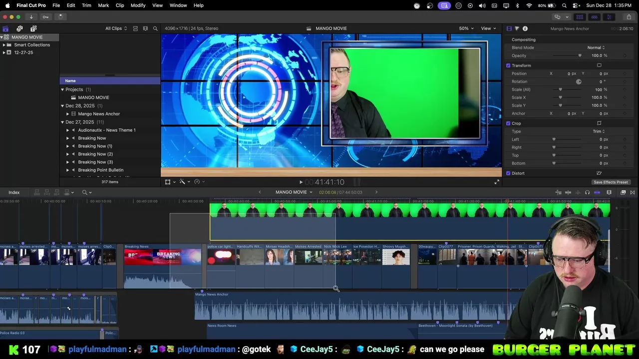Click the browser search magnifier icon
Screen dimensions: 639x359
pos(155,28)
